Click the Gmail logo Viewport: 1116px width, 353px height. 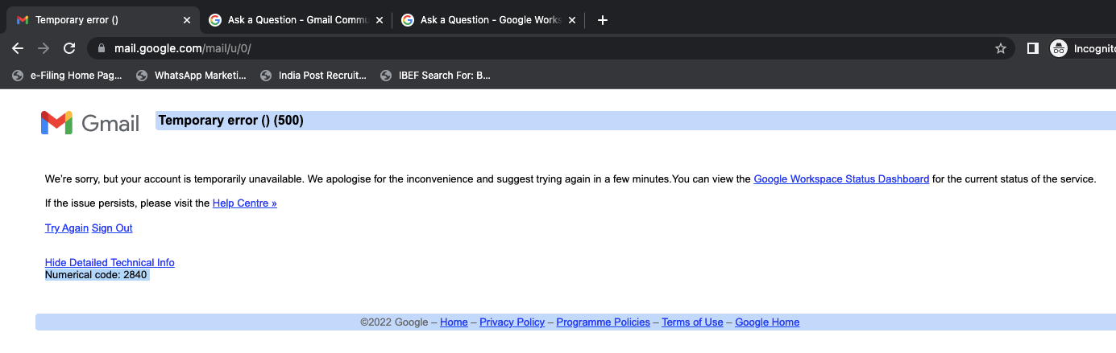[x=90, y=123]
